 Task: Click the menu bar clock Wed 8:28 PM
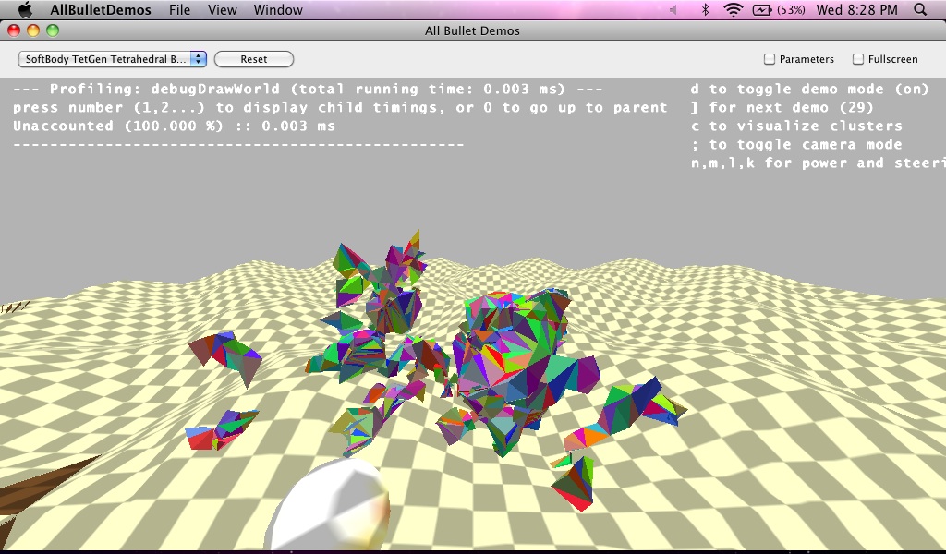(x=856, y=9)
